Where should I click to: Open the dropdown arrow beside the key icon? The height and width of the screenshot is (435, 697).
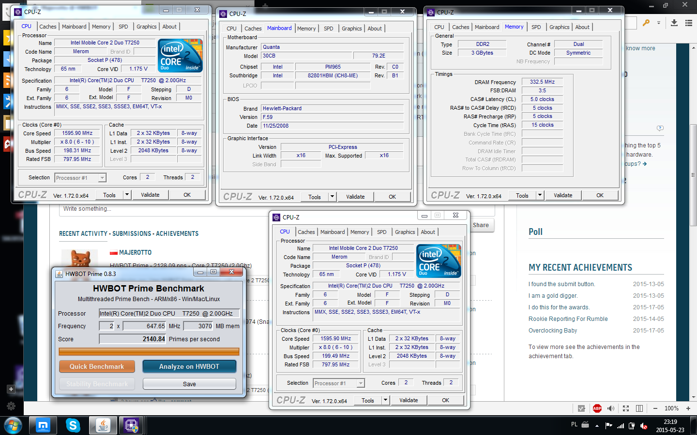658,23
